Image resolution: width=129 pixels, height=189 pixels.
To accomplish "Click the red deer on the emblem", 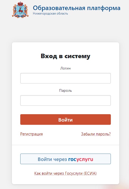I will pos(21,10).
